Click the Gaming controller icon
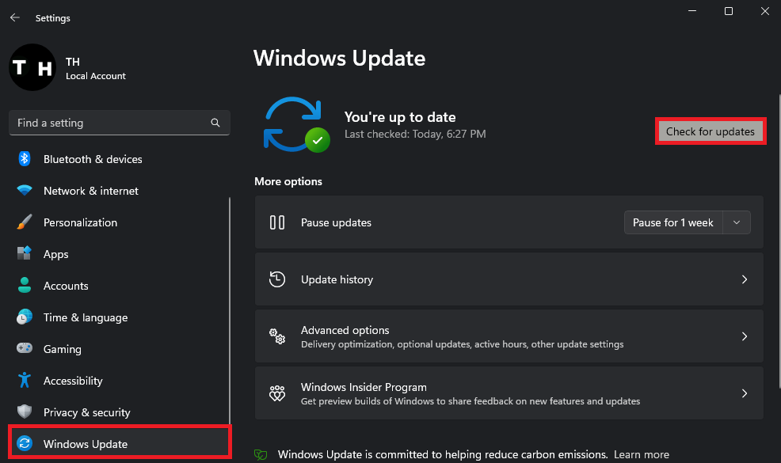Viewport: 781px width, 463px height. tap(24, 348)
